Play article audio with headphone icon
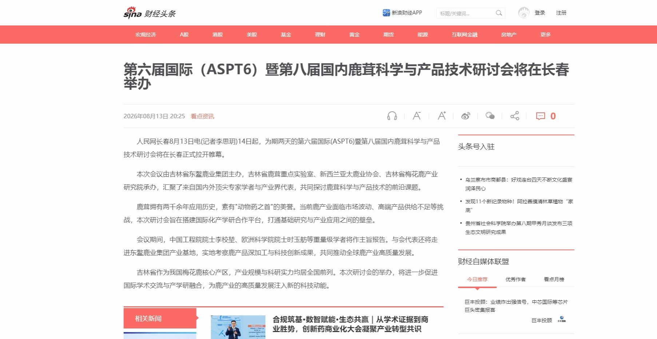The height and width of the screenshot is (339, 657). point(392,116)
